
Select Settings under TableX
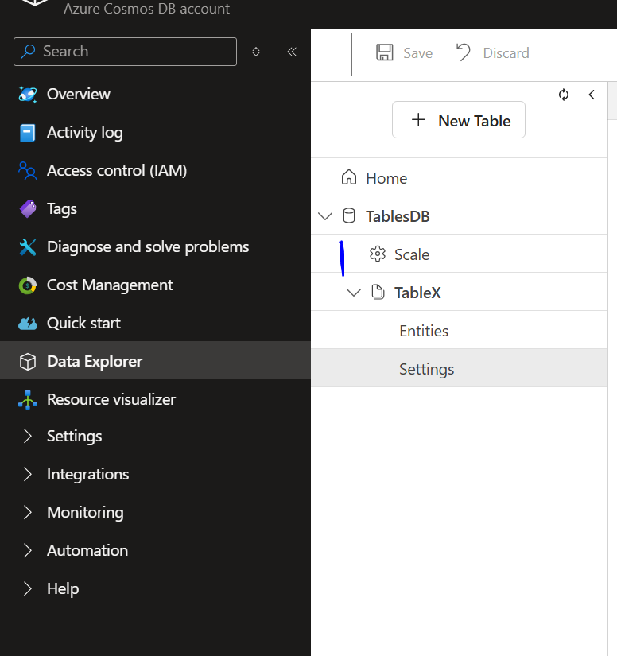pyautogui.click(x=459, y=369)
